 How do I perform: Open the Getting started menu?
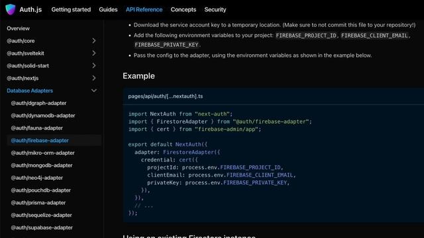71,9
